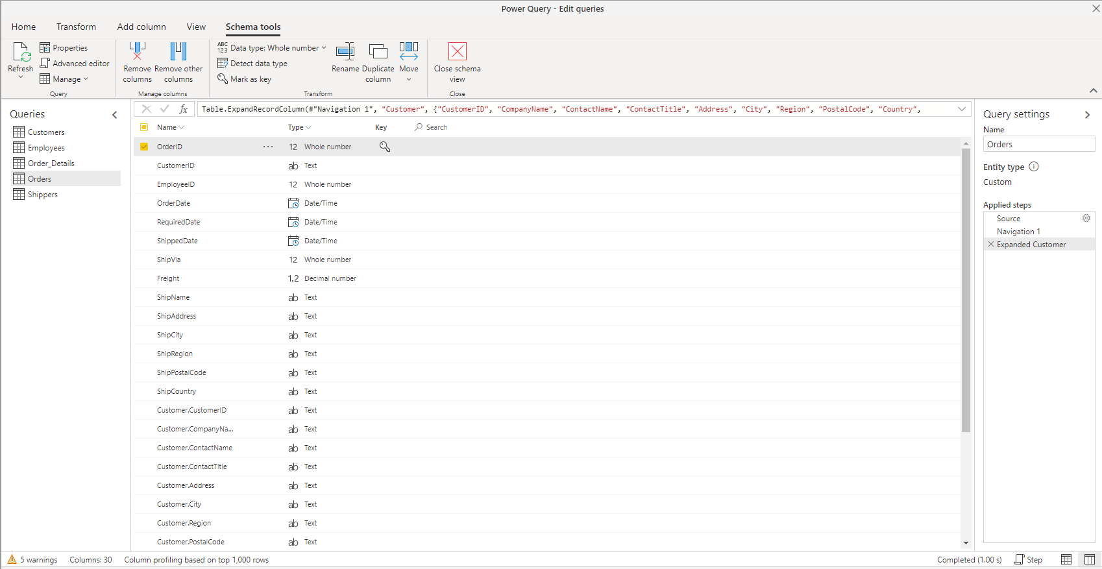Click the Mark as key button
1102x569 pixels.
[245, 79]
